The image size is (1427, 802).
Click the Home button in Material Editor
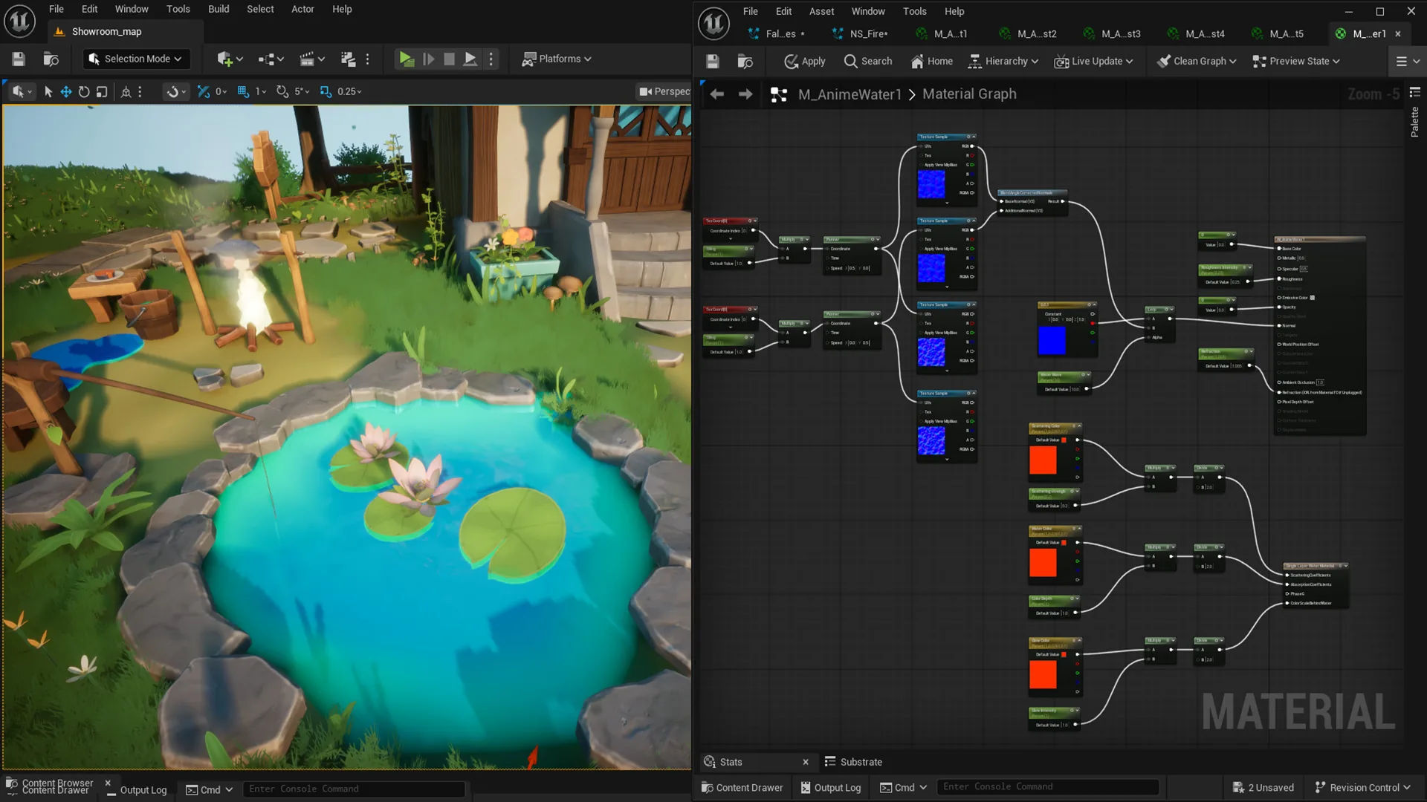pos(931,61)
